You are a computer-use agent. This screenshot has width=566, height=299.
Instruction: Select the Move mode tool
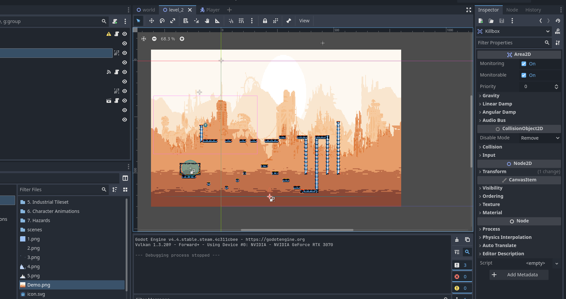151,21
